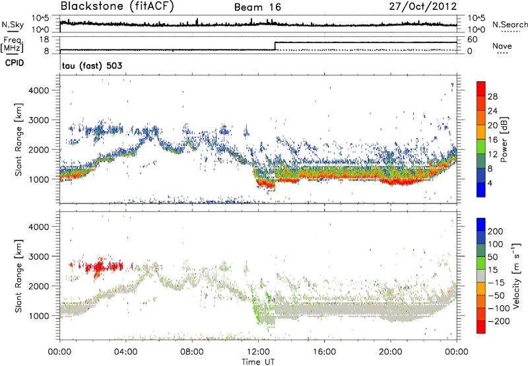Viewport: 528px width, 366px height.
Task: Select the 'Time UT' axis title
Action: click(258, 362)
